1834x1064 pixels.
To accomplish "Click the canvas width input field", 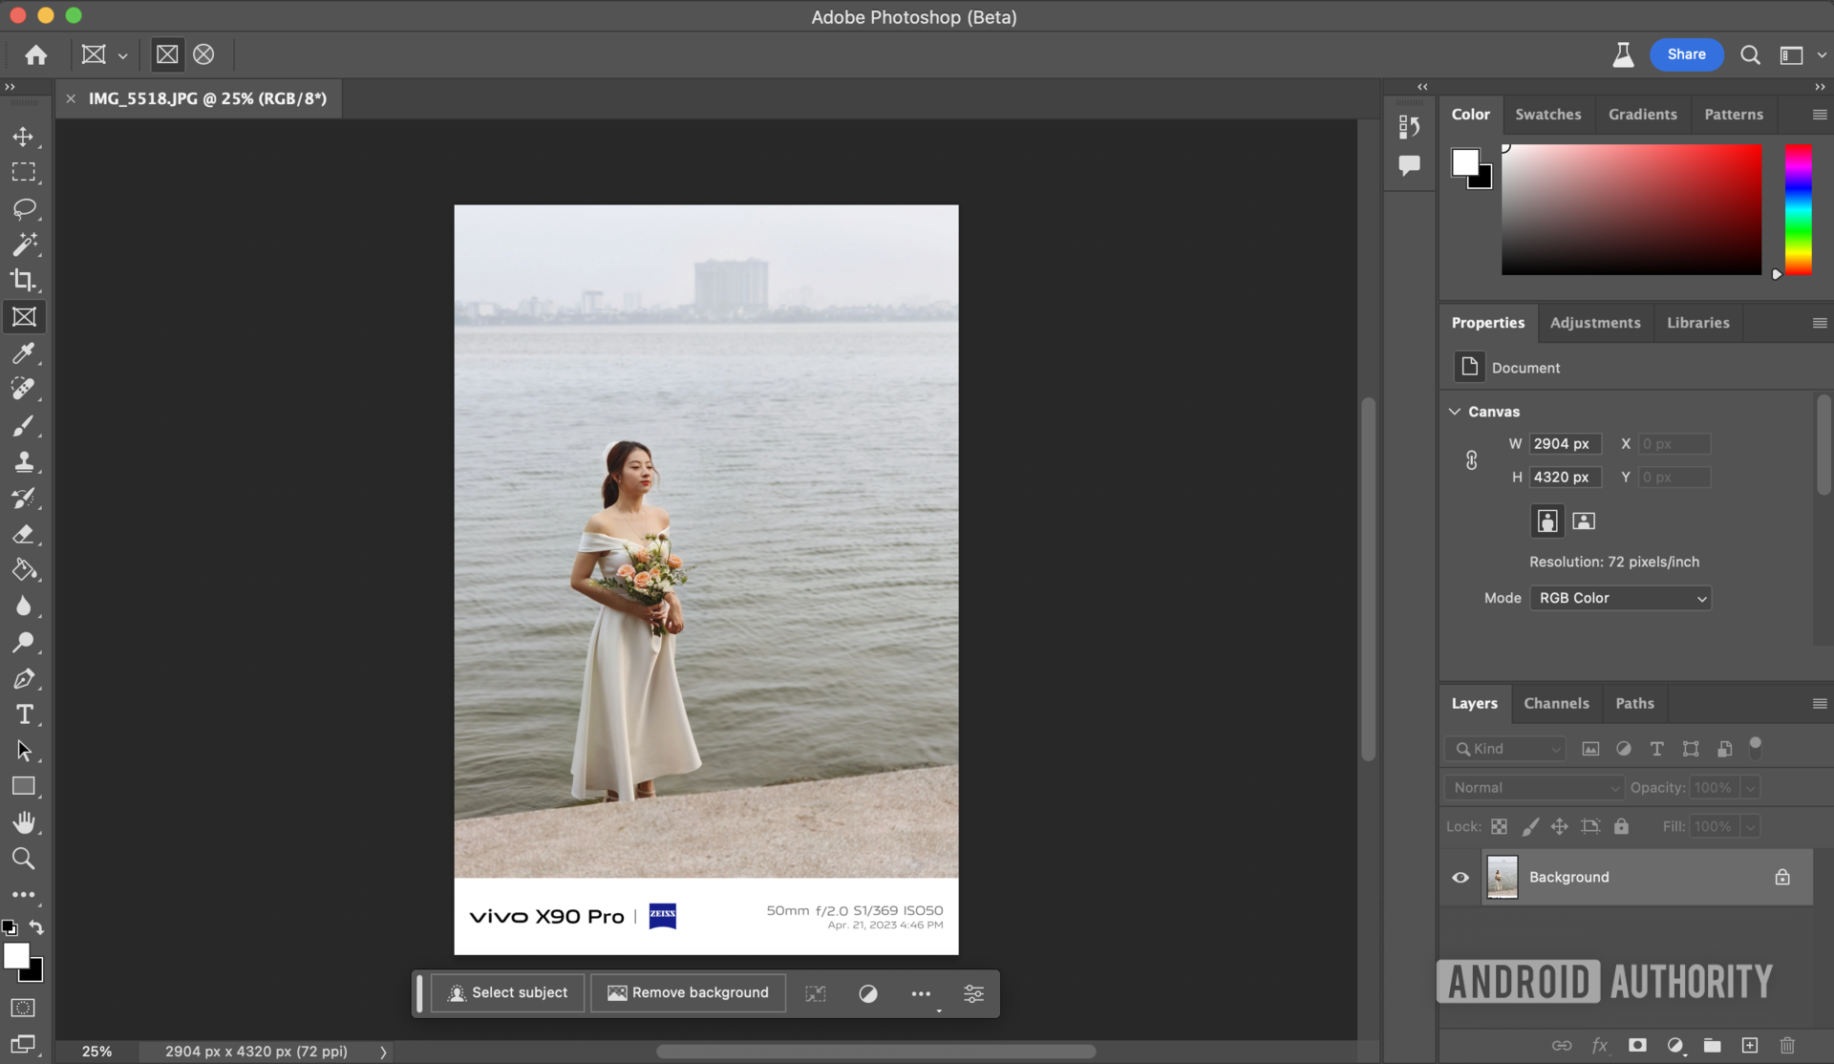I will [1564, 444].
